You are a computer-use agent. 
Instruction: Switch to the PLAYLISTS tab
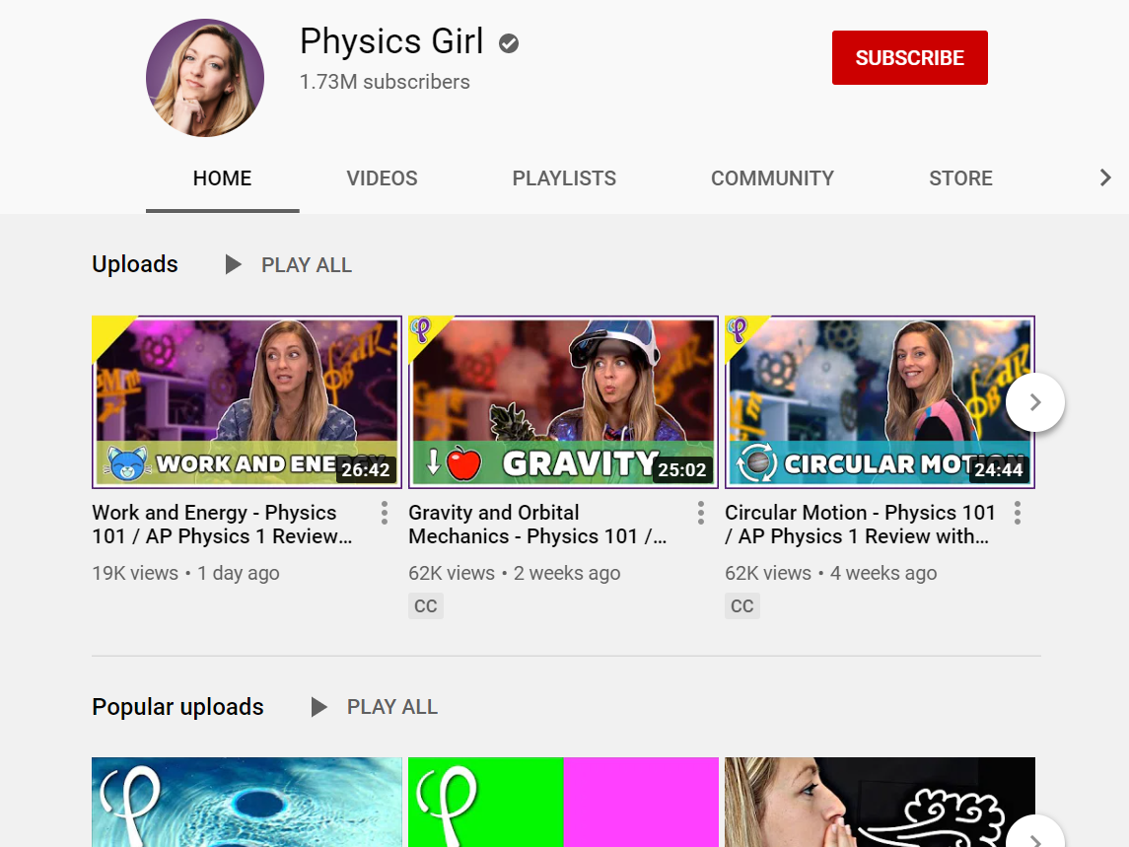(x=564, y=177)
